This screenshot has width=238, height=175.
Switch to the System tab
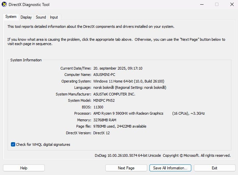click(x=11, y=17)
